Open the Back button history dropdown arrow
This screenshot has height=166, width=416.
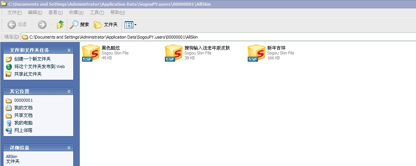32,25
